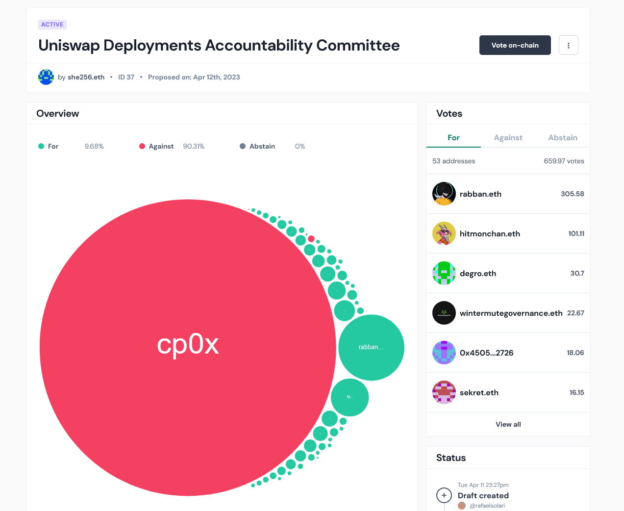Switch to the Against votes tab

508,138
